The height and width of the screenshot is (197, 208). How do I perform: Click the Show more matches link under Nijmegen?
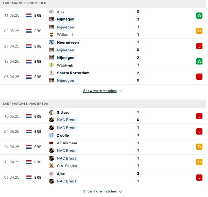click(100, 91)
